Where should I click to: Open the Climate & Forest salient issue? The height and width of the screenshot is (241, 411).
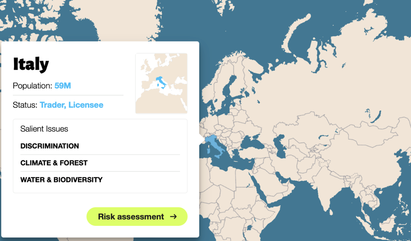(x=54, y=163)
